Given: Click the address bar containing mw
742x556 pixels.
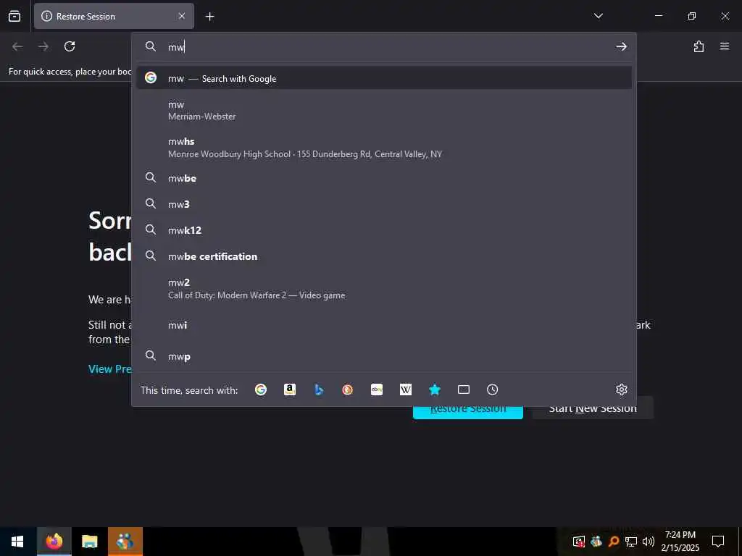Looking at the screenshot, I should [383, 47].
